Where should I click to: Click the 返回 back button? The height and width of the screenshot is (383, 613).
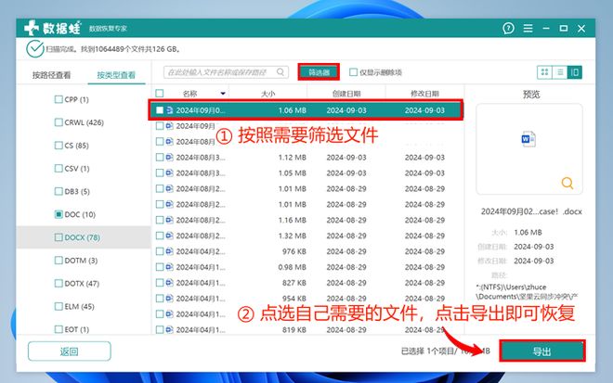(70, 351)
